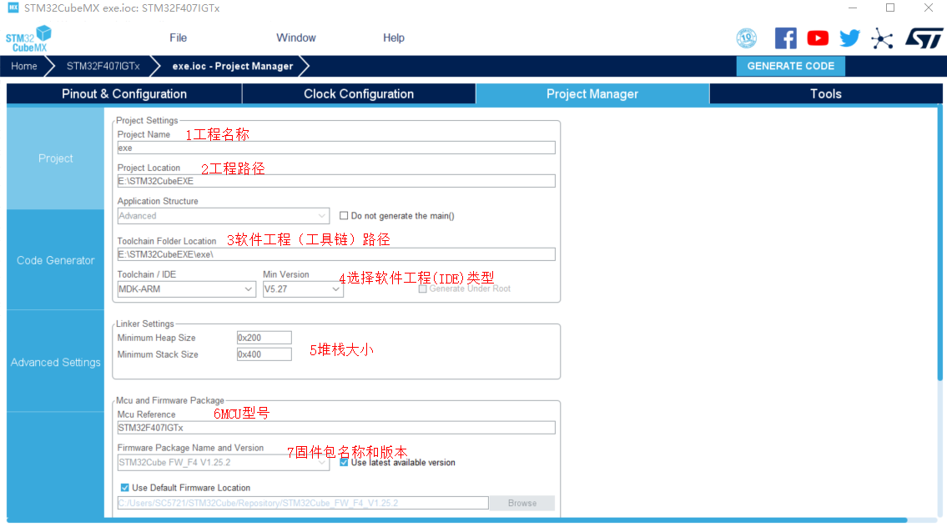947x527 pixels.
Task: Select the Project Manager tab
Action: 592,93
